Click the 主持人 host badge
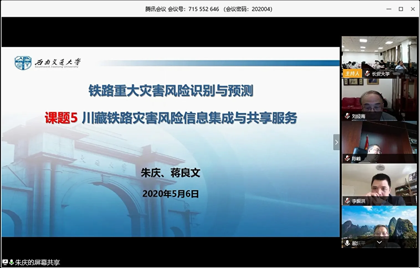This screenshot has width=420, height=268. click(x=352, y=73)
